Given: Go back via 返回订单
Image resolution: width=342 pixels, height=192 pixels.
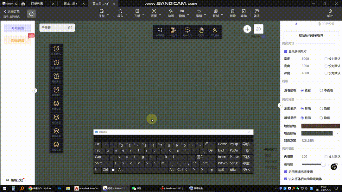Looking at the screenshot, I should [x=12, y=11].
